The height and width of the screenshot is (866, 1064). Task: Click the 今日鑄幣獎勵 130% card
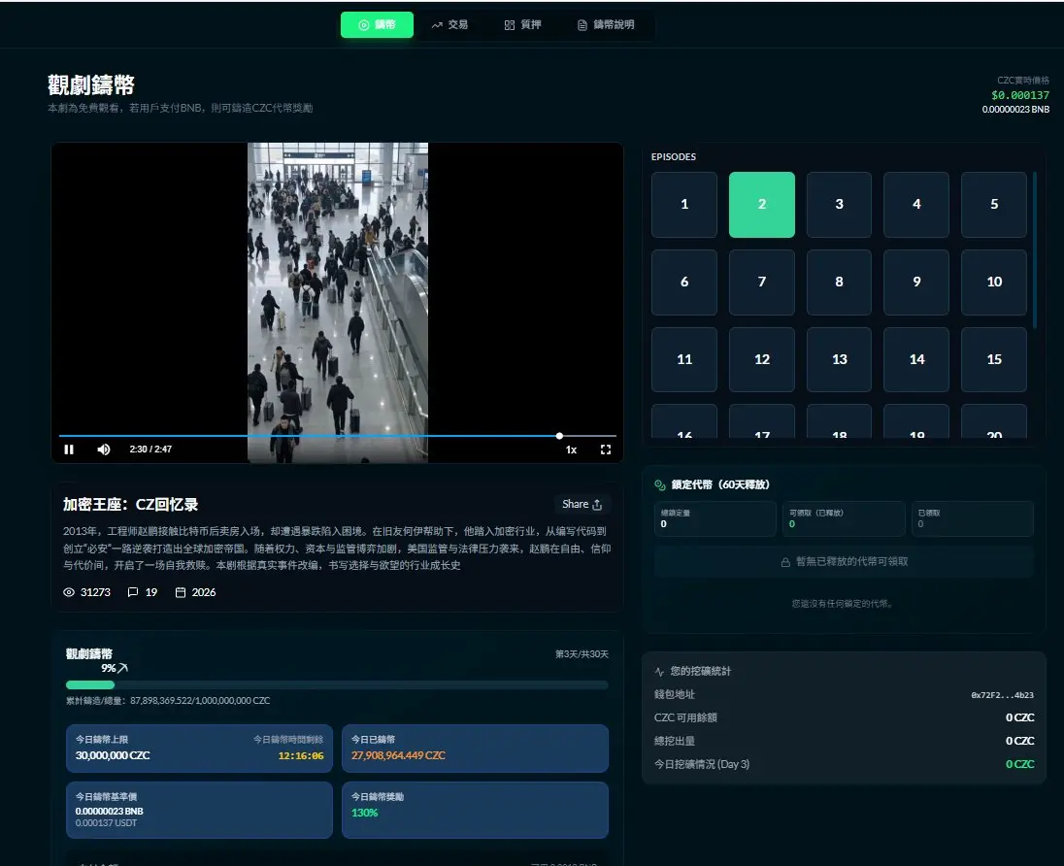pos(475,810)
